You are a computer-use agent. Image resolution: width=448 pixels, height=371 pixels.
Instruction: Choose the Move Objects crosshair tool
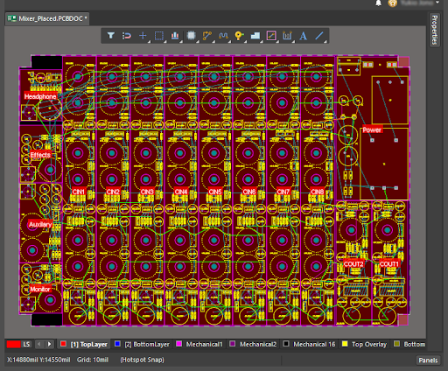[x=143, y=36]
